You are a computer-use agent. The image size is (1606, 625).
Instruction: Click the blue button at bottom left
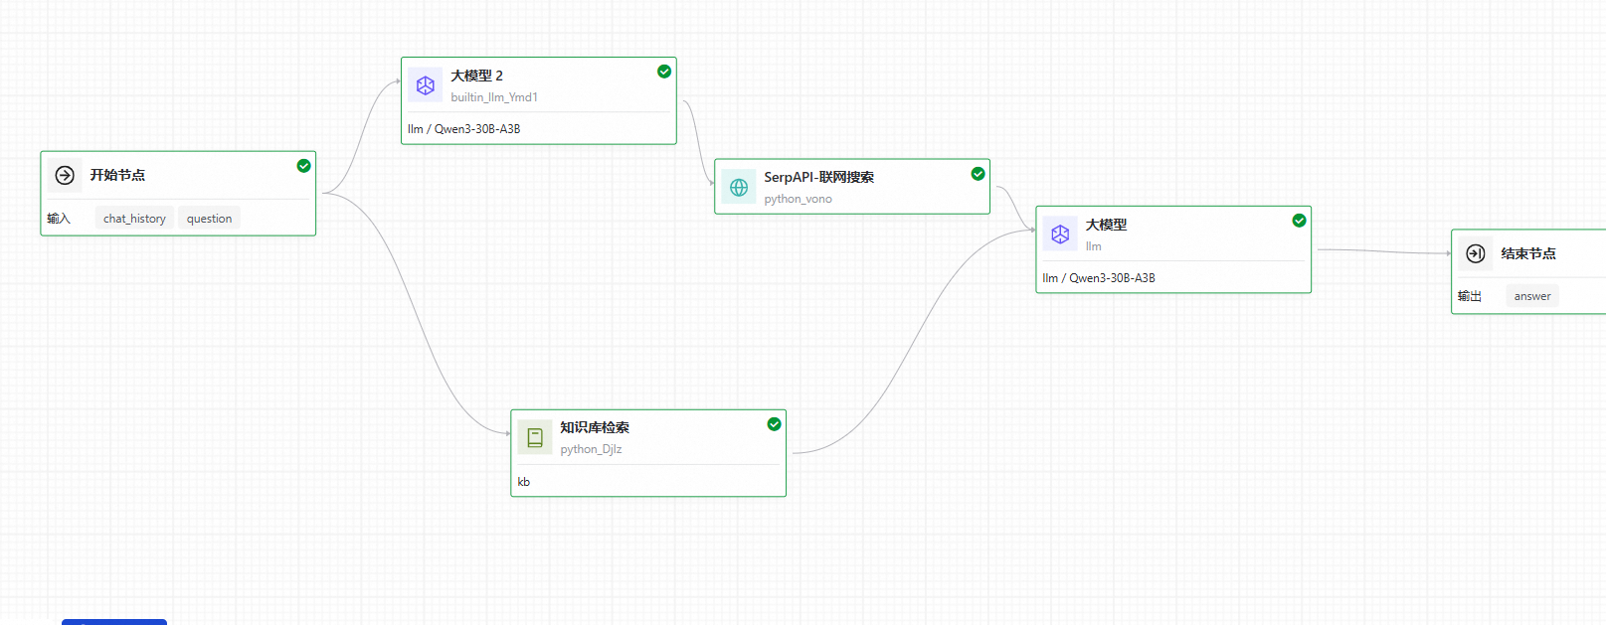tap(114, 621)
